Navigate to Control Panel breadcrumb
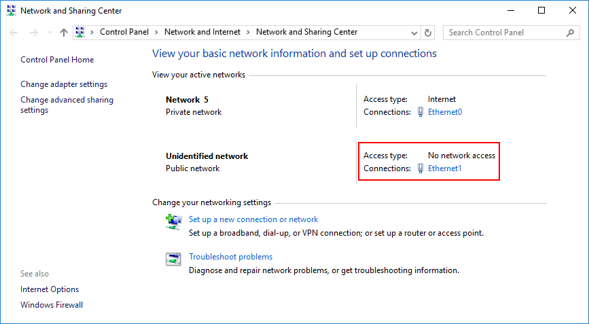This screenshot has width=589, height=324. (x=125, y=32)
